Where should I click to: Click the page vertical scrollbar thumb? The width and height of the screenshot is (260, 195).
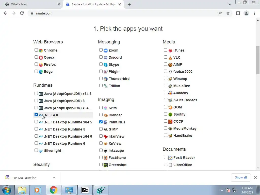258,60
